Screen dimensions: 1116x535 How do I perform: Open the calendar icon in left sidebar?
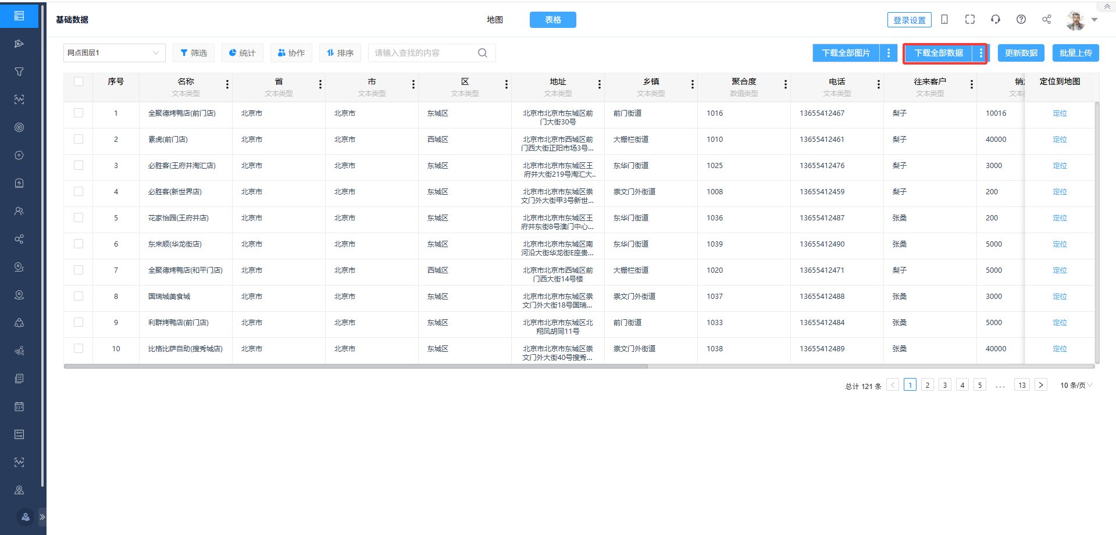tap(19, 406)
